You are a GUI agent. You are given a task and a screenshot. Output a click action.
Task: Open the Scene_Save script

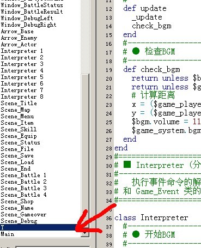click(x=17, y=155)
